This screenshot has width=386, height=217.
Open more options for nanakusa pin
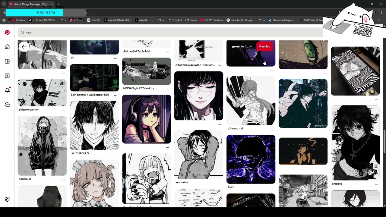click(63, 179)
